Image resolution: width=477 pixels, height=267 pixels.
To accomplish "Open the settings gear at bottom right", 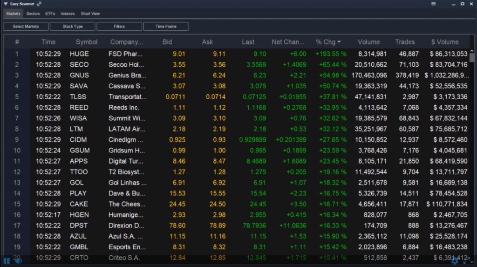I will (x=455, y=261).
